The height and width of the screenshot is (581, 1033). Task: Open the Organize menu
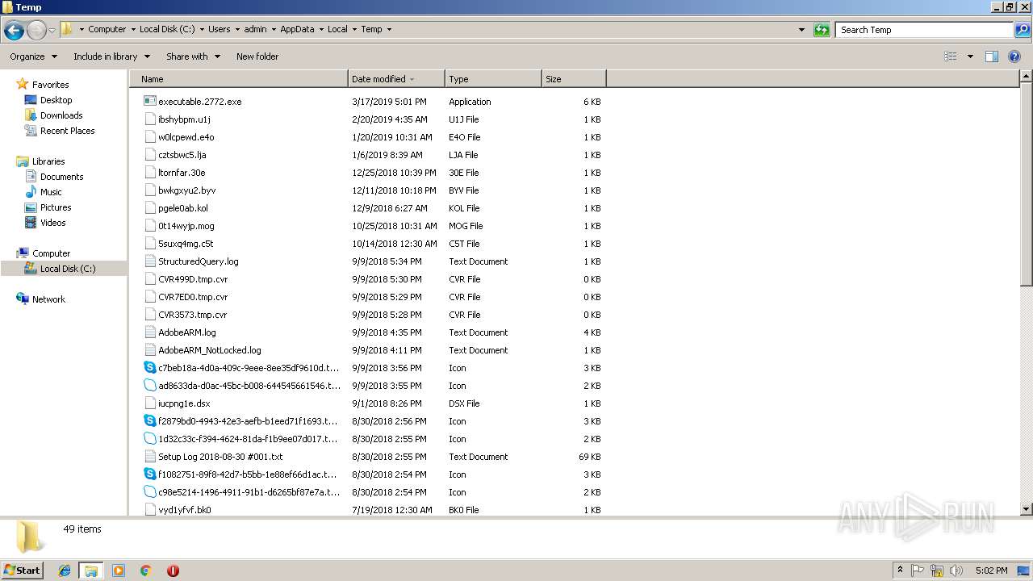(x=33, y=56)
